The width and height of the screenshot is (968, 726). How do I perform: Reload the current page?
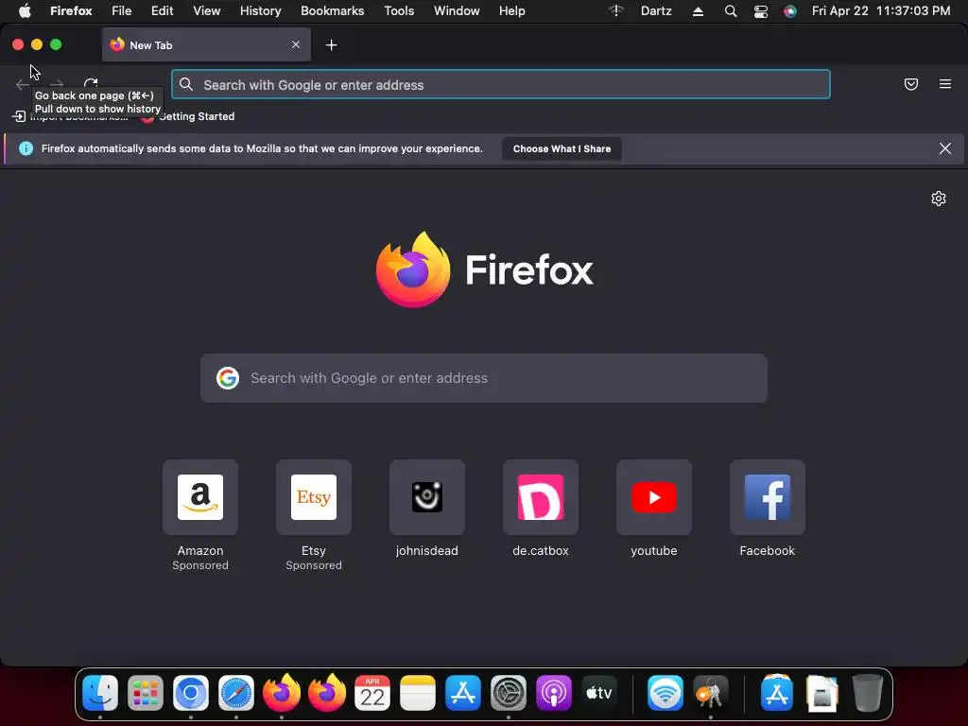point(91,83)
